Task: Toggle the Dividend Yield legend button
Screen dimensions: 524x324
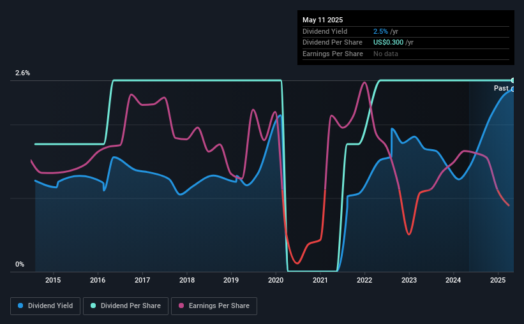Action: pyautogui.click(x=45, y=306)
